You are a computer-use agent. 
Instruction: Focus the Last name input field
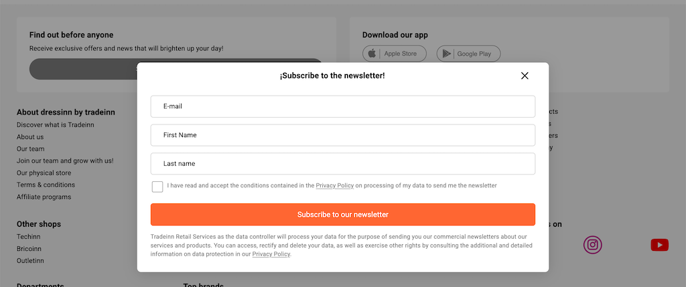[342, 164]
